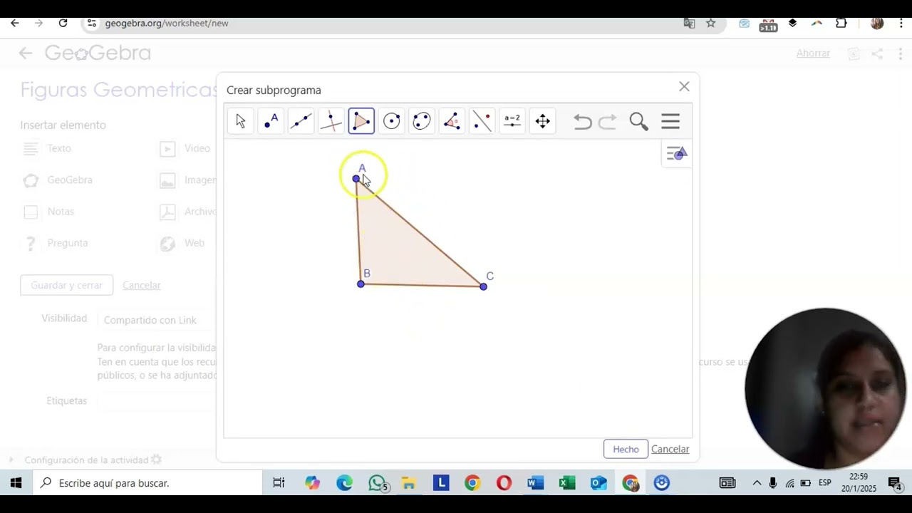Select the Move Graphics View tool
The width and height of the screenshot is (912, 513).
tap(543, 121)
